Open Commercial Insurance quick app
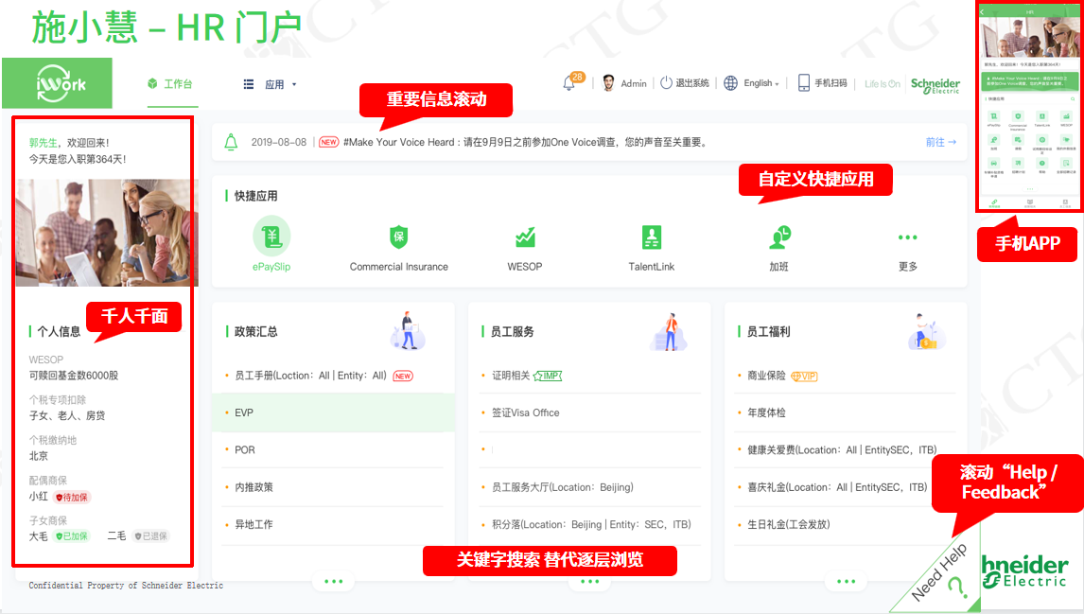1084x614 pixels. tap(399, 248)
